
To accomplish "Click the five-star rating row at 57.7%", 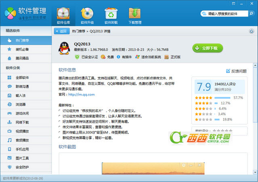I will [219, 98].
